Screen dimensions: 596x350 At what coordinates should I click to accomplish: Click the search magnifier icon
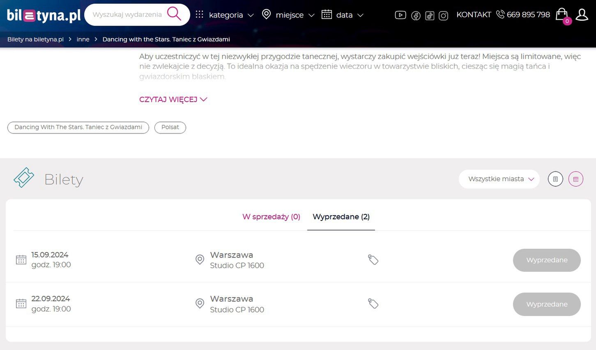pyautogui.click(x=174, y=14)
